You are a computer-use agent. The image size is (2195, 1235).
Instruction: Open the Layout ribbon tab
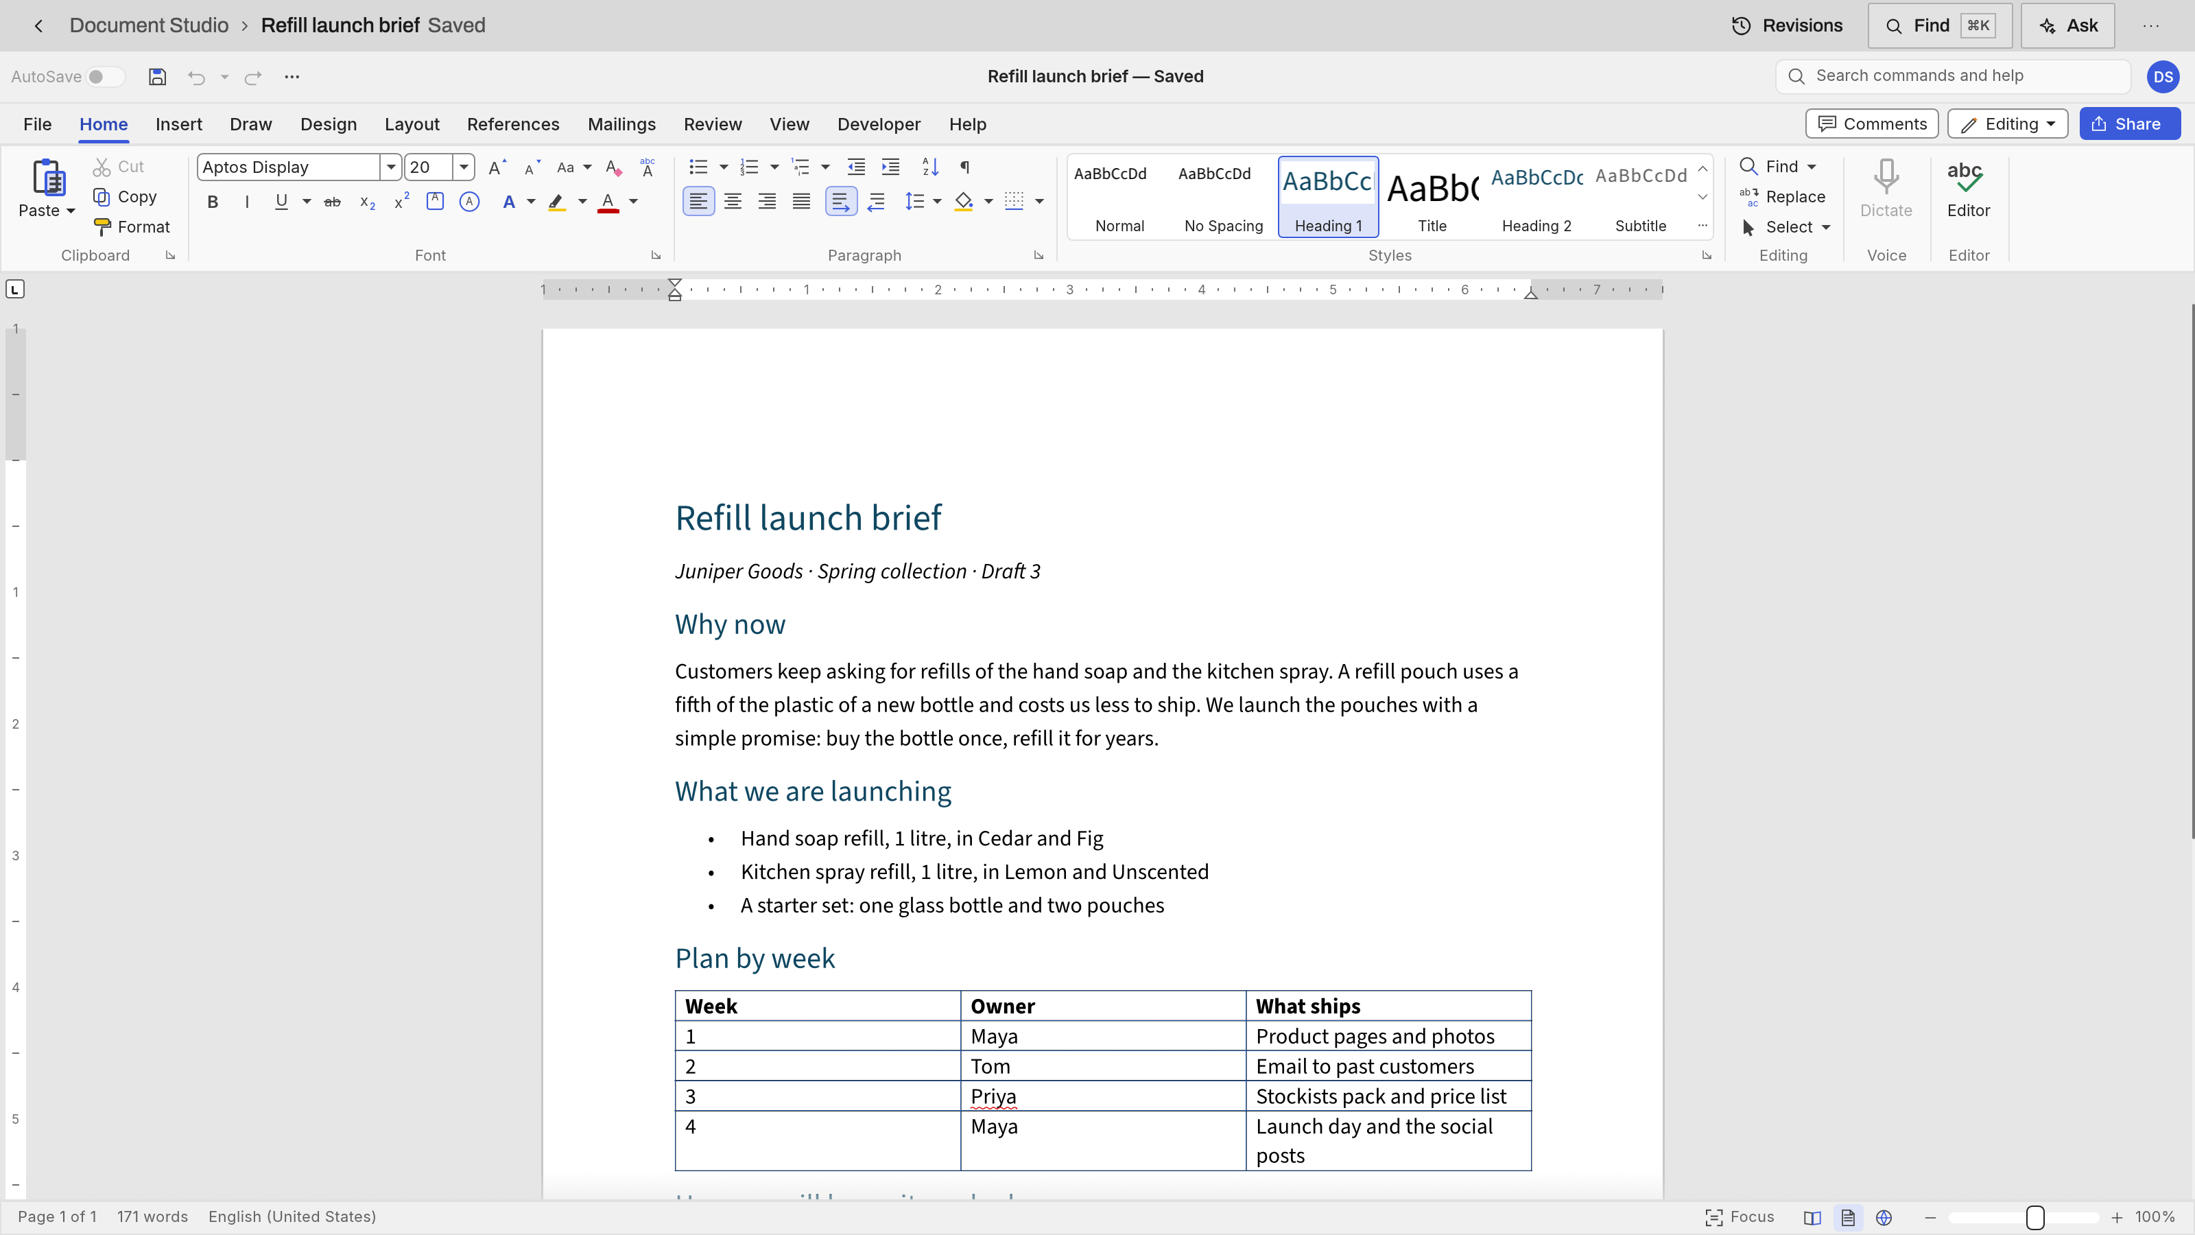(412, 124)
